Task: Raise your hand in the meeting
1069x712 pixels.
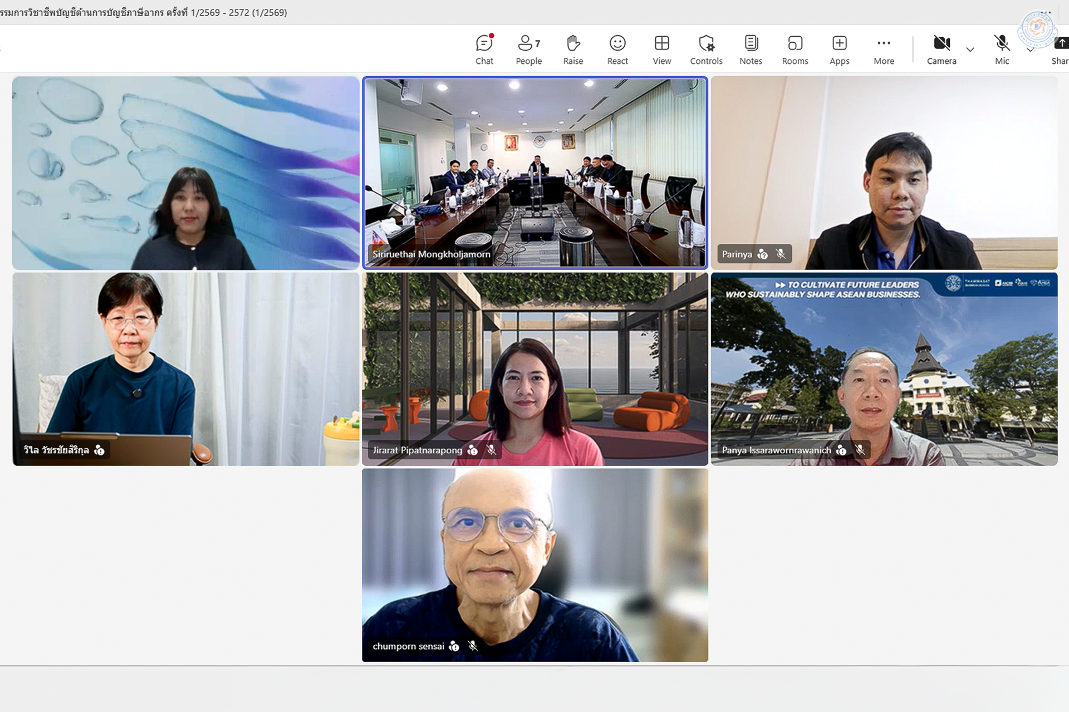Action: pos(573,50)
